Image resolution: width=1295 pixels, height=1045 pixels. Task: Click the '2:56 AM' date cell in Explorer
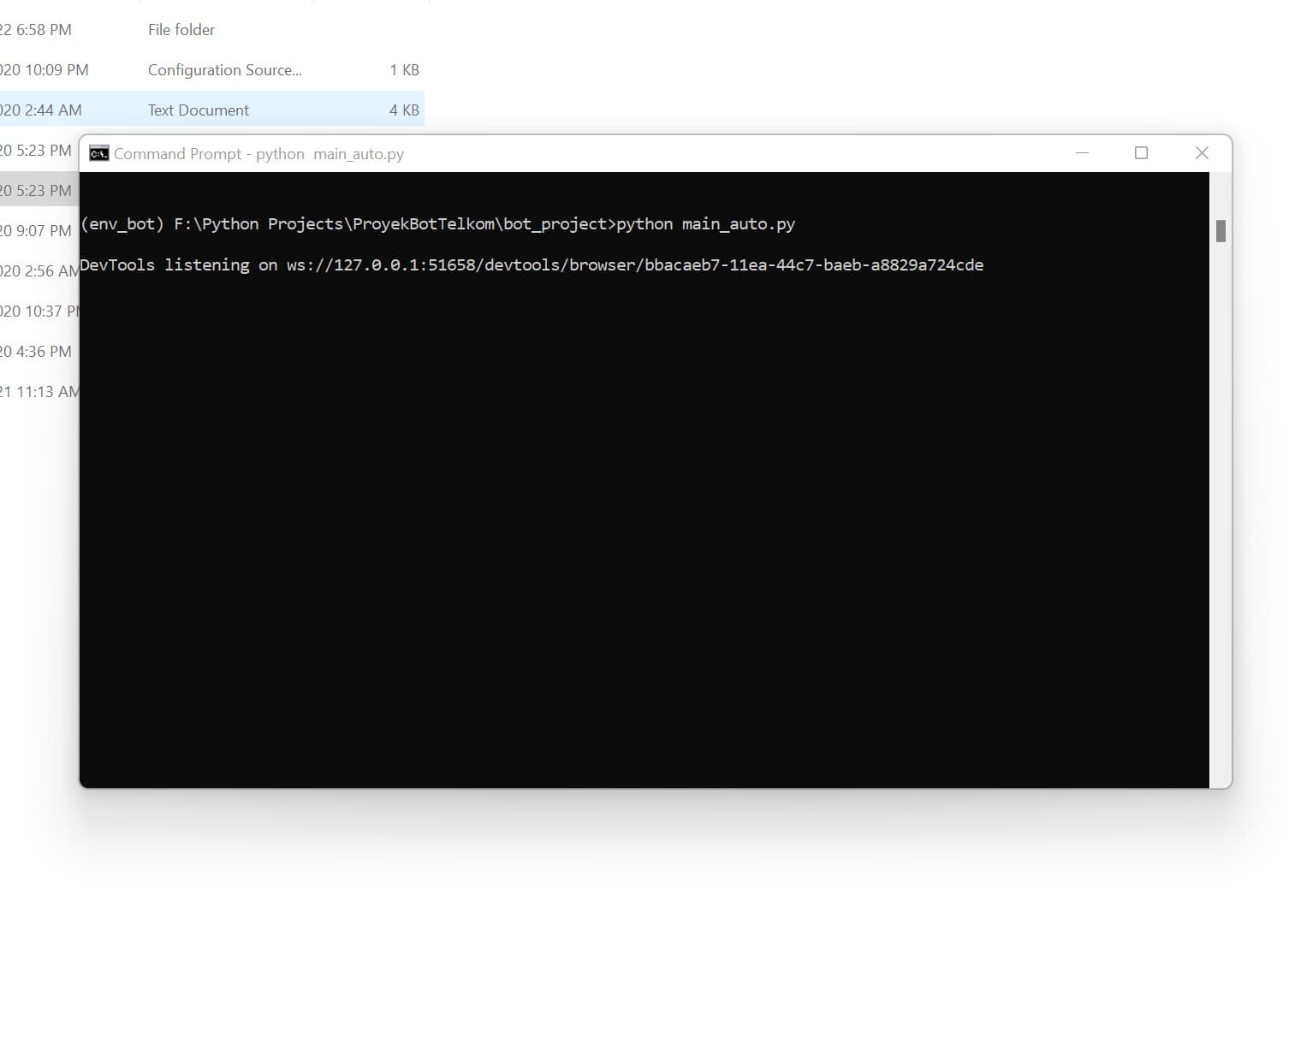click(39, 271)
